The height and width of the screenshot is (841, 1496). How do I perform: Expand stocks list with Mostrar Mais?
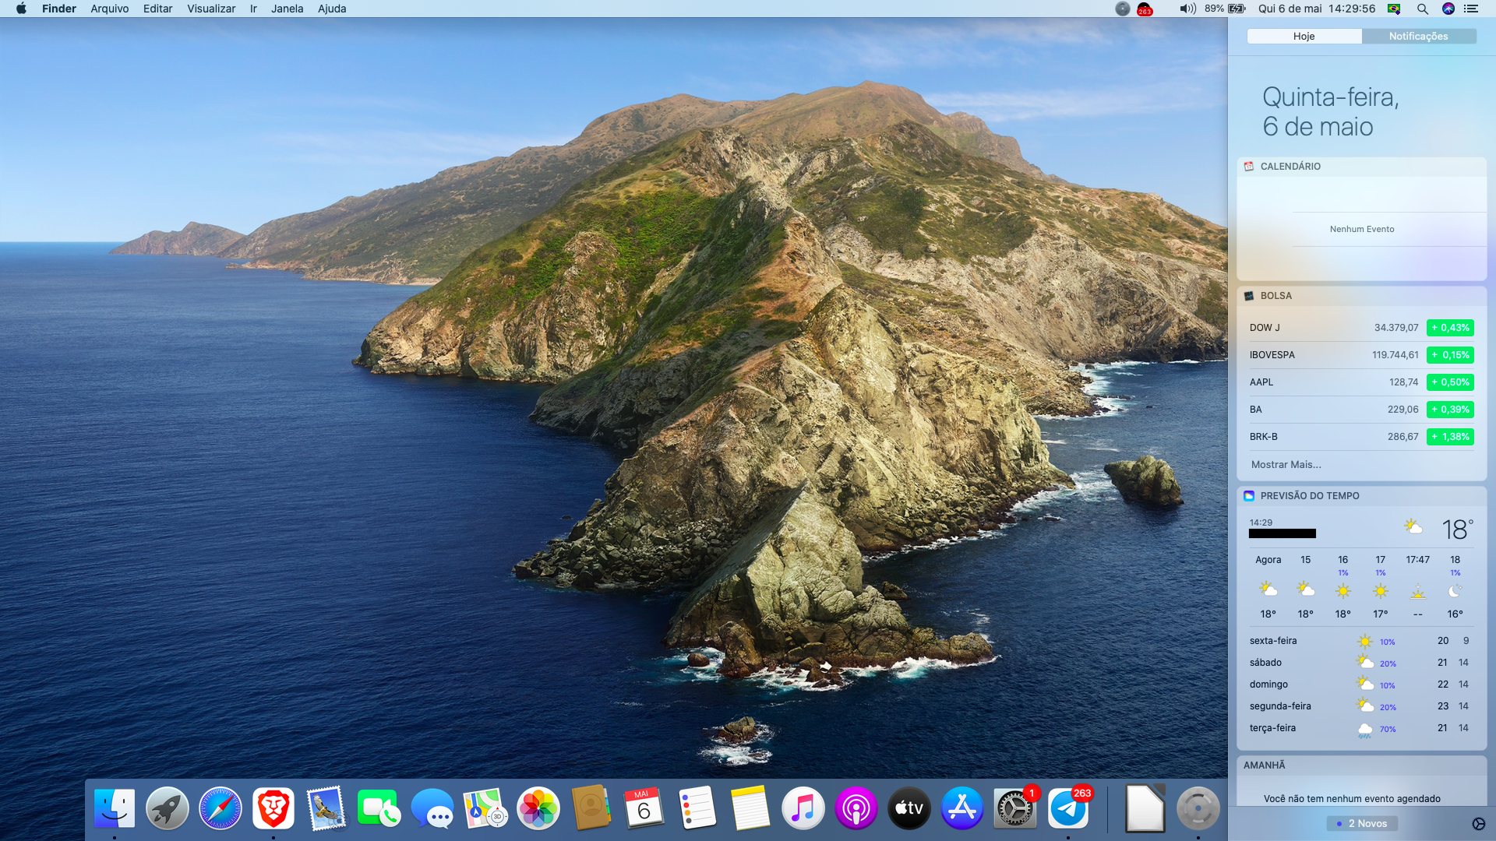[x=1286, y=465]
